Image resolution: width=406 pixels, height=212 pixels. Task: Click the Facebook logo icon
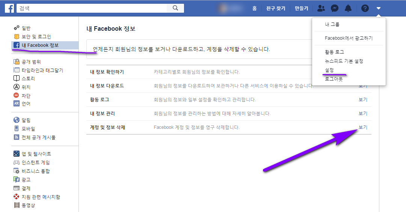click(x=9, y=8)
